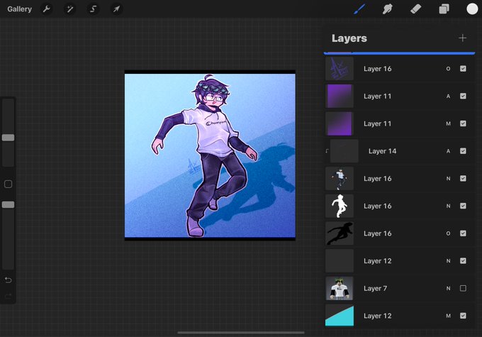The height and width of the screenshot is (337, 482).
Task: Hide Layer 16 with the colored character thumbnail
Action: [x=463, y=178]
